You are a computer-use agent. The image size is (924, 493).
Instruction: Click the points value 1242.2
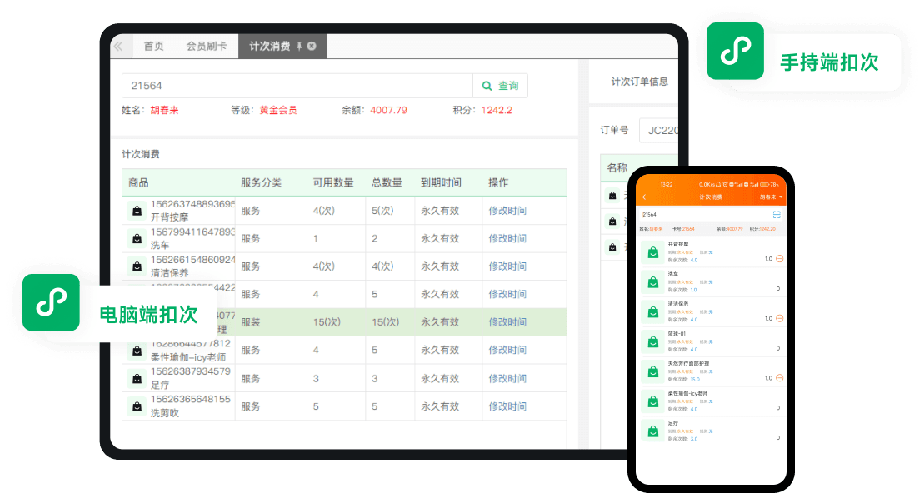497,110
